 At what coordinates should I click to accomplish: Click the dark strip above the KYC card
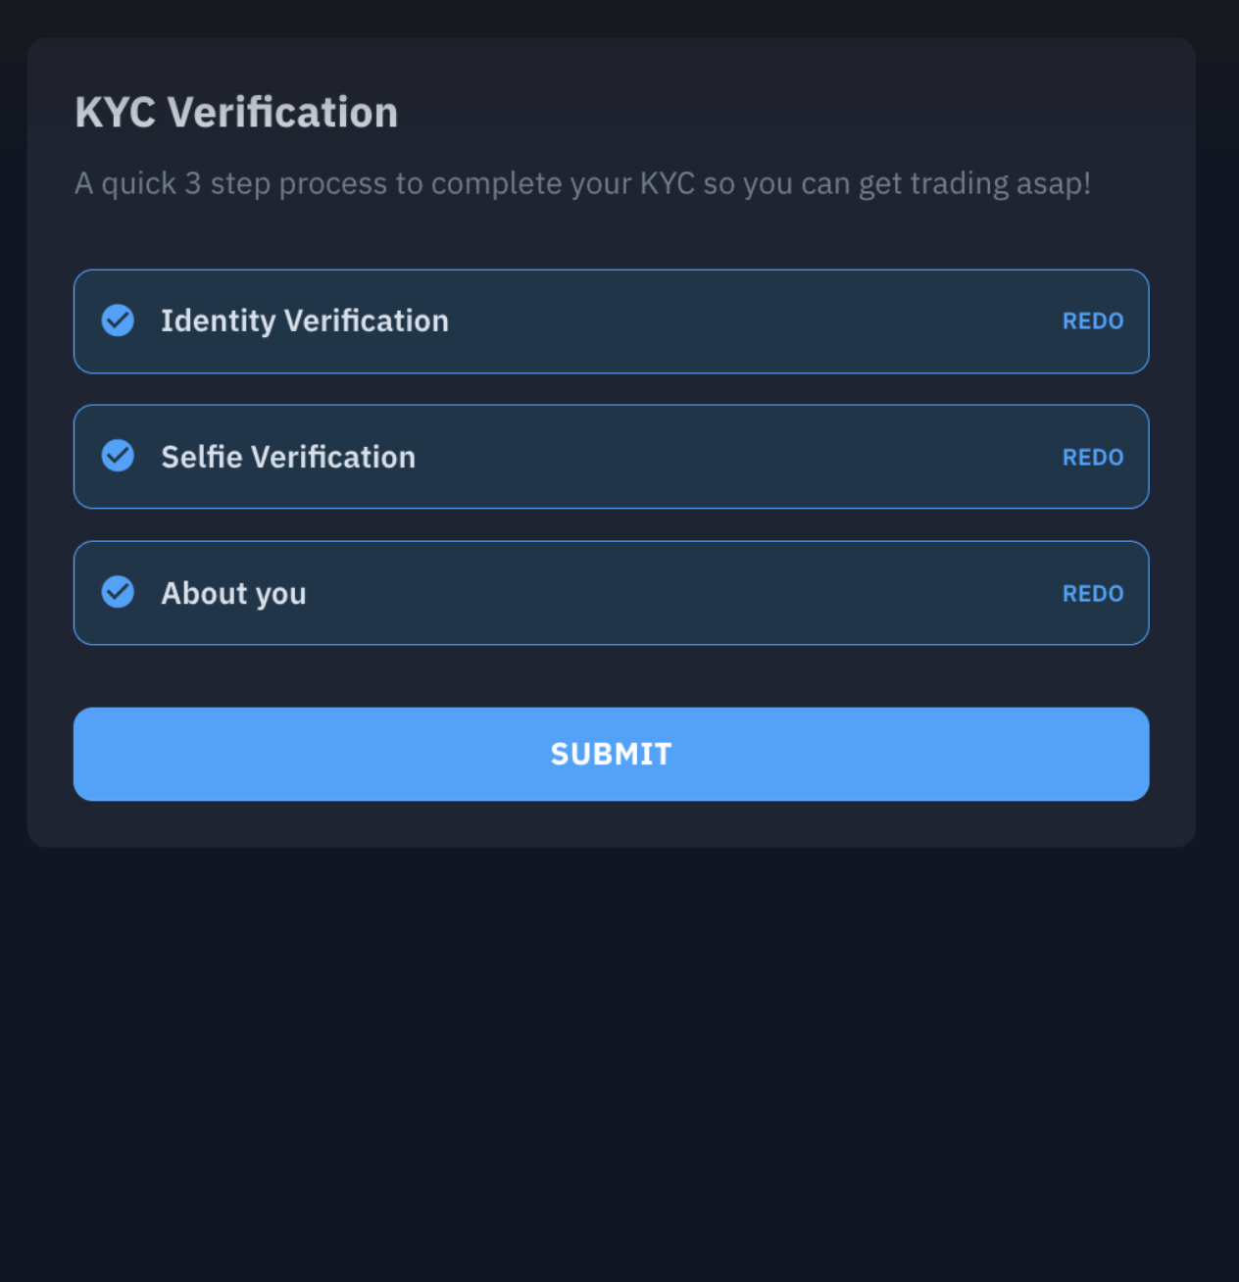(x=619, y=18)
